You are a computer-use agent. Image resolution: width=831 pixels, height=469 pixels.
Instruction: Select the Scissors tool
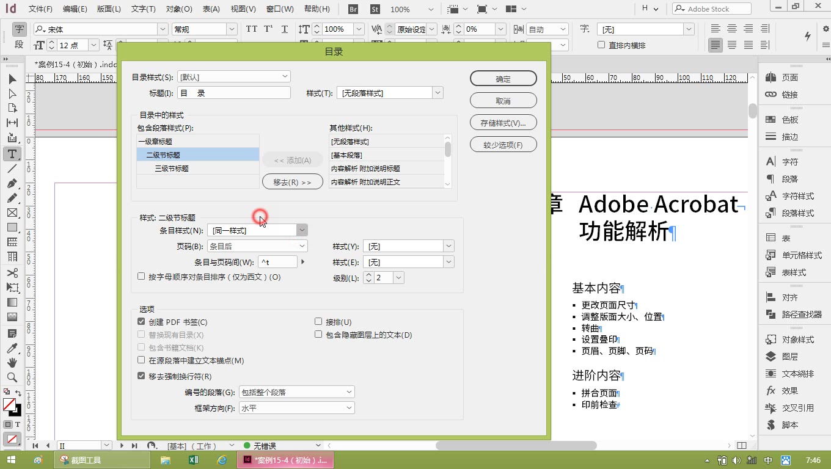pos(12,272)
